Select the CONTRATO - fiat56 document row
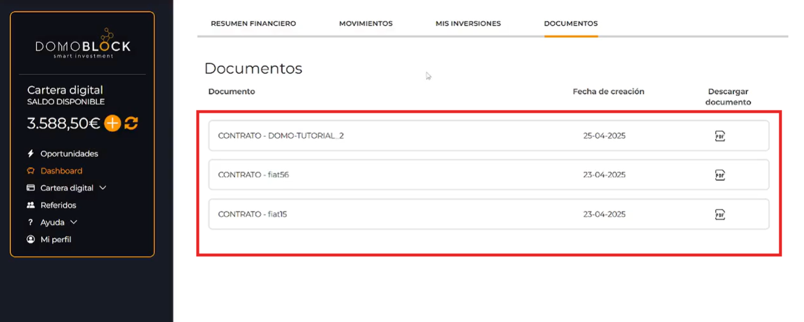Screen dimensions: 804x322 coord(489,175)
